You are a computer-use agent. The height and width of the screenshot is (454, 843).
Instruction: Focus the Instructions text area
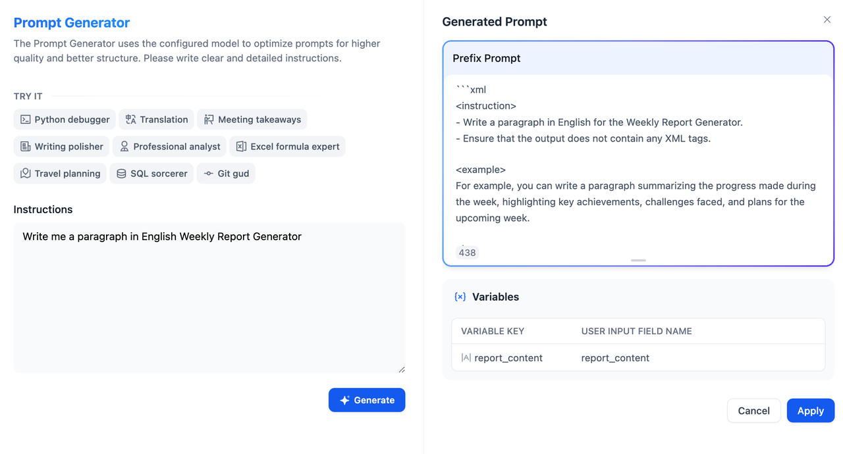[x=209, y=298]
